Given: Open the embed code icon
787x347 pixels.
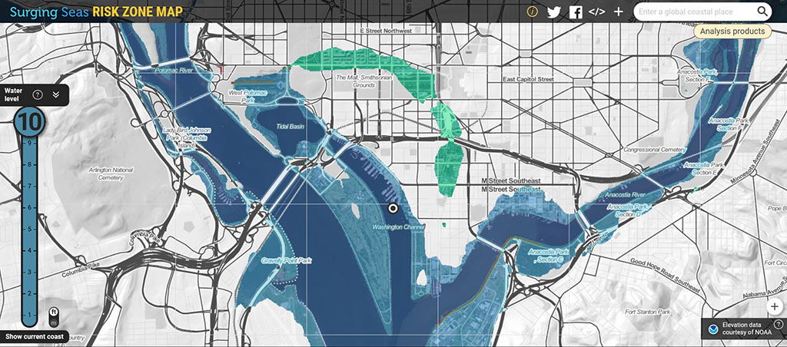Looking at the screenshot, I should pos(597,12).
